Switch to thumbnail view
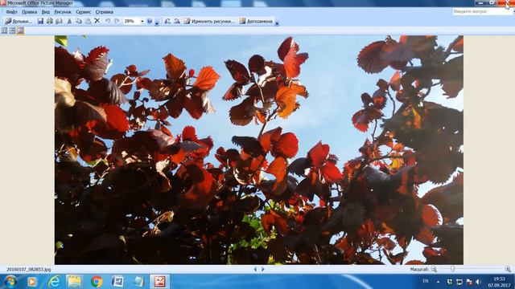The width and height of the screenshot is (515, 289). click(x=4, y=31)
